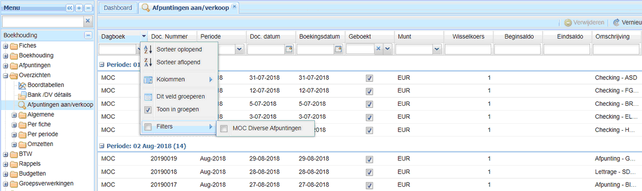Click the Sorteer aflopend Z-A icon
Screen dimensions: 642x191
[148, 62]
